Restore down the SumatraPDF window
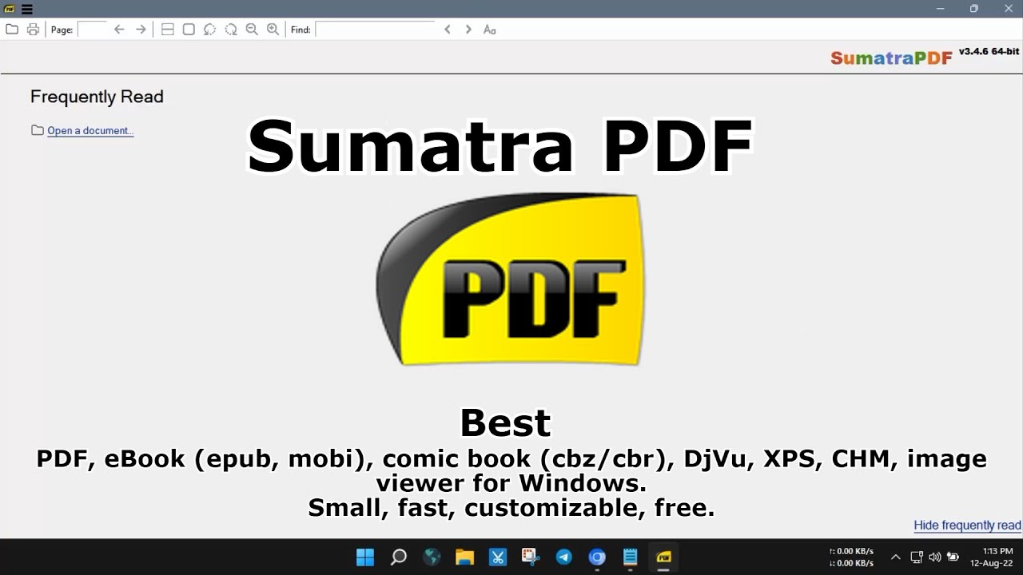 click(x=973, y=9)
